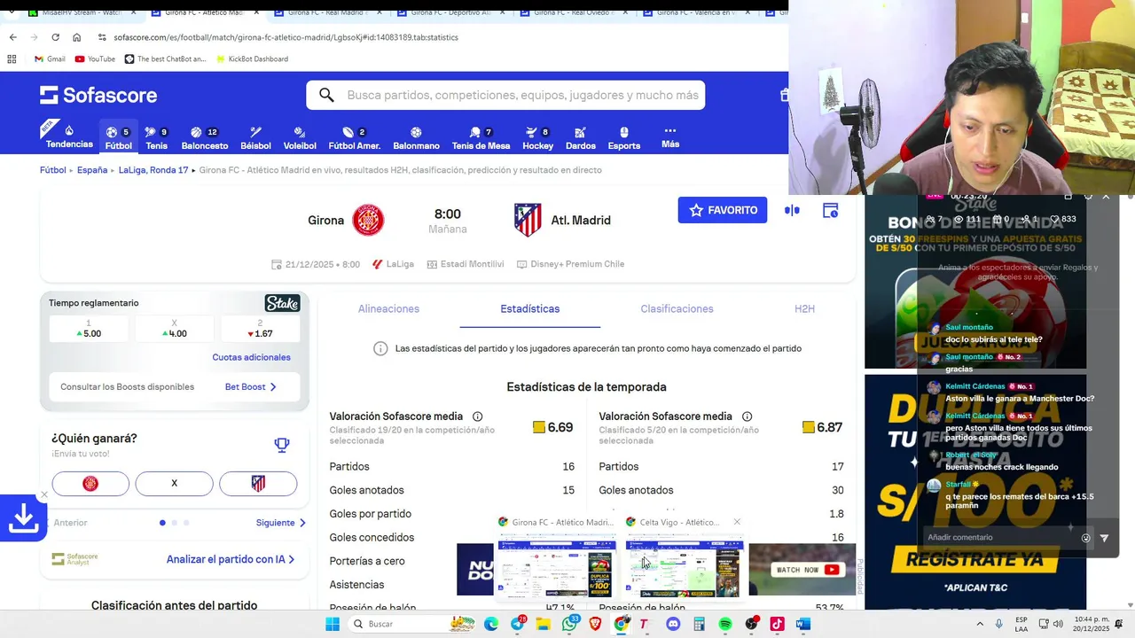Viewport: 1135px width, 638px height.
Task: Click the Stake sponsor logo
Action: pyautogui.click(x=282, y=303)
